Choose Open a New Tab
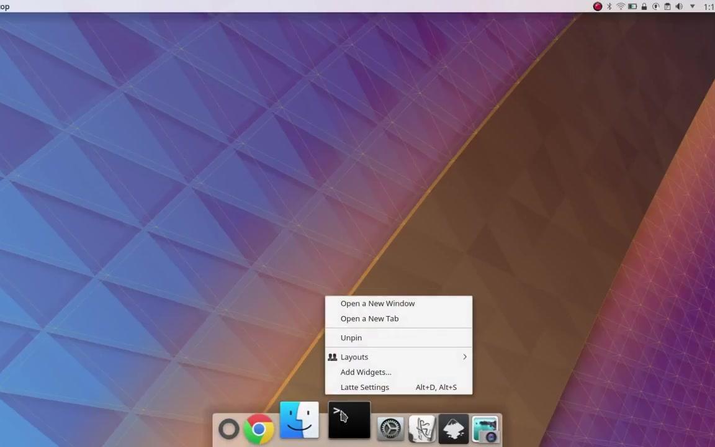715x447 pixels. click(x=398, y=318)
